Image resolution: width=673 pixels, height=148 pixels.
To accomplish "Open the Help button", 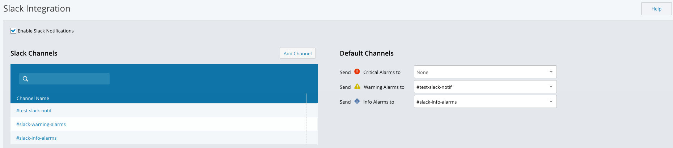I will point(656,9).
